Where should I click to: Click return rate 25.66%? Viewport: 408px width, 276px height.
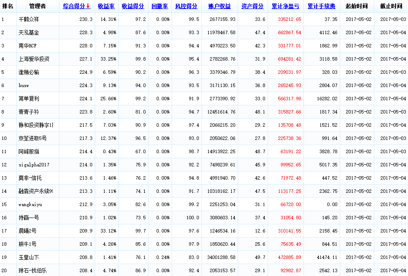pos(108,99)
